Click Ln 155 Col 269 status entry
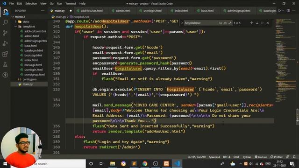The image size is (299, 168). pyautogui.click(x=196, y=157)
